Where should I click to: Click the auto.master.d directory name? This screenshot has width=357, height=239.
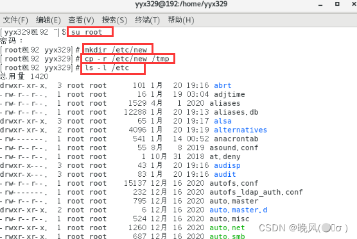click(x=238, y=210)
